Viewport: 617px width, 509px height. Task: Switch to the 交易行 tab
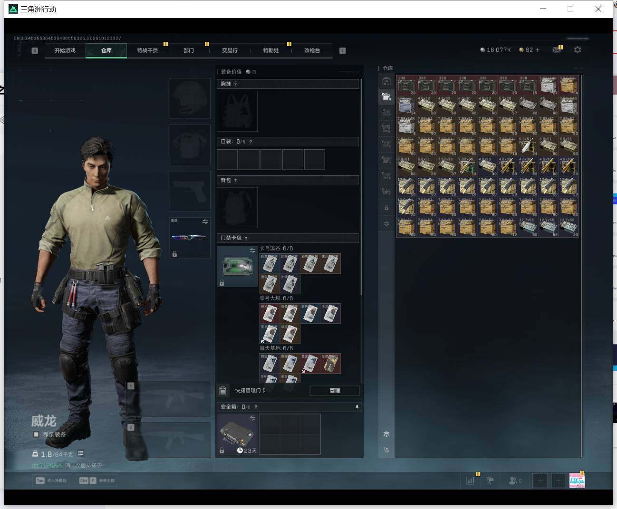click(230, 50)
